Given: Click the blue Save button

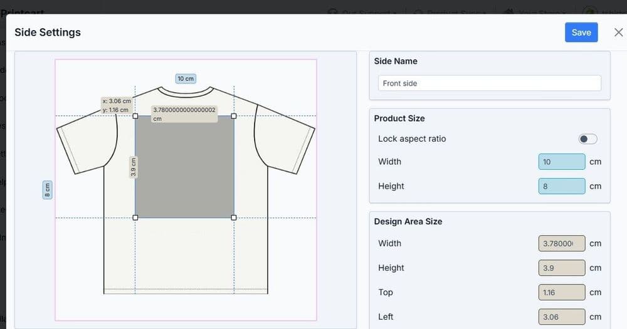Looking at the screenshot, I should coord(581,33).
